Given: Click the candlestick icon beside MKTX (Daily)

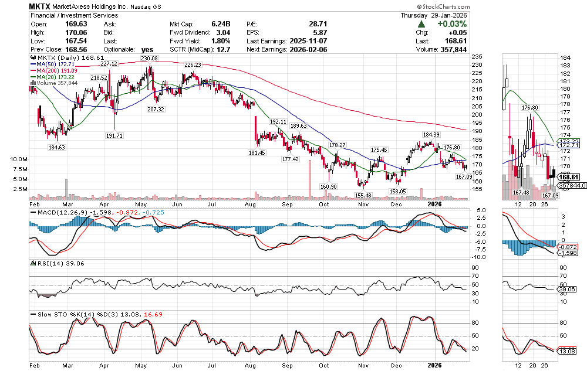Looking at the screenshot, I should point(33,58).
